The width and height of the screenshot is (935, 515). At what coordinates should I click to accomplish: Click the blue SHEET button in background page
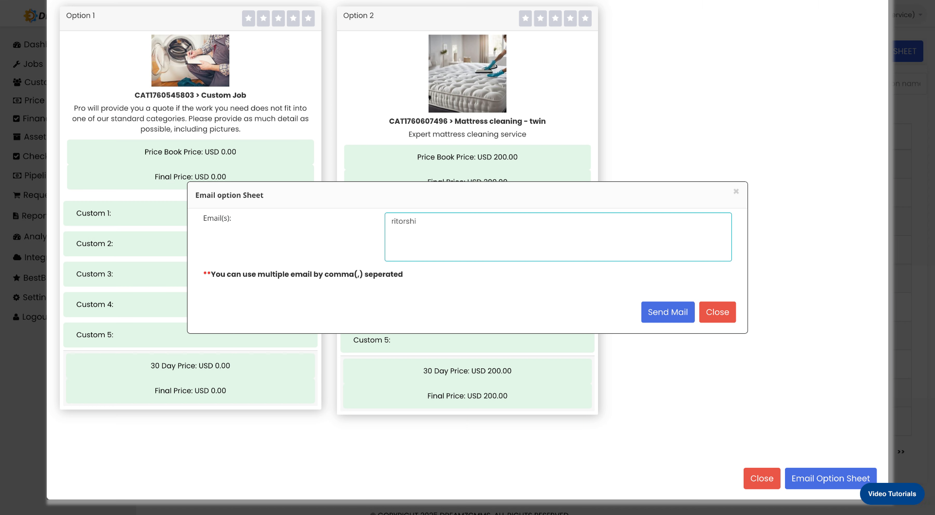point(906,51)
